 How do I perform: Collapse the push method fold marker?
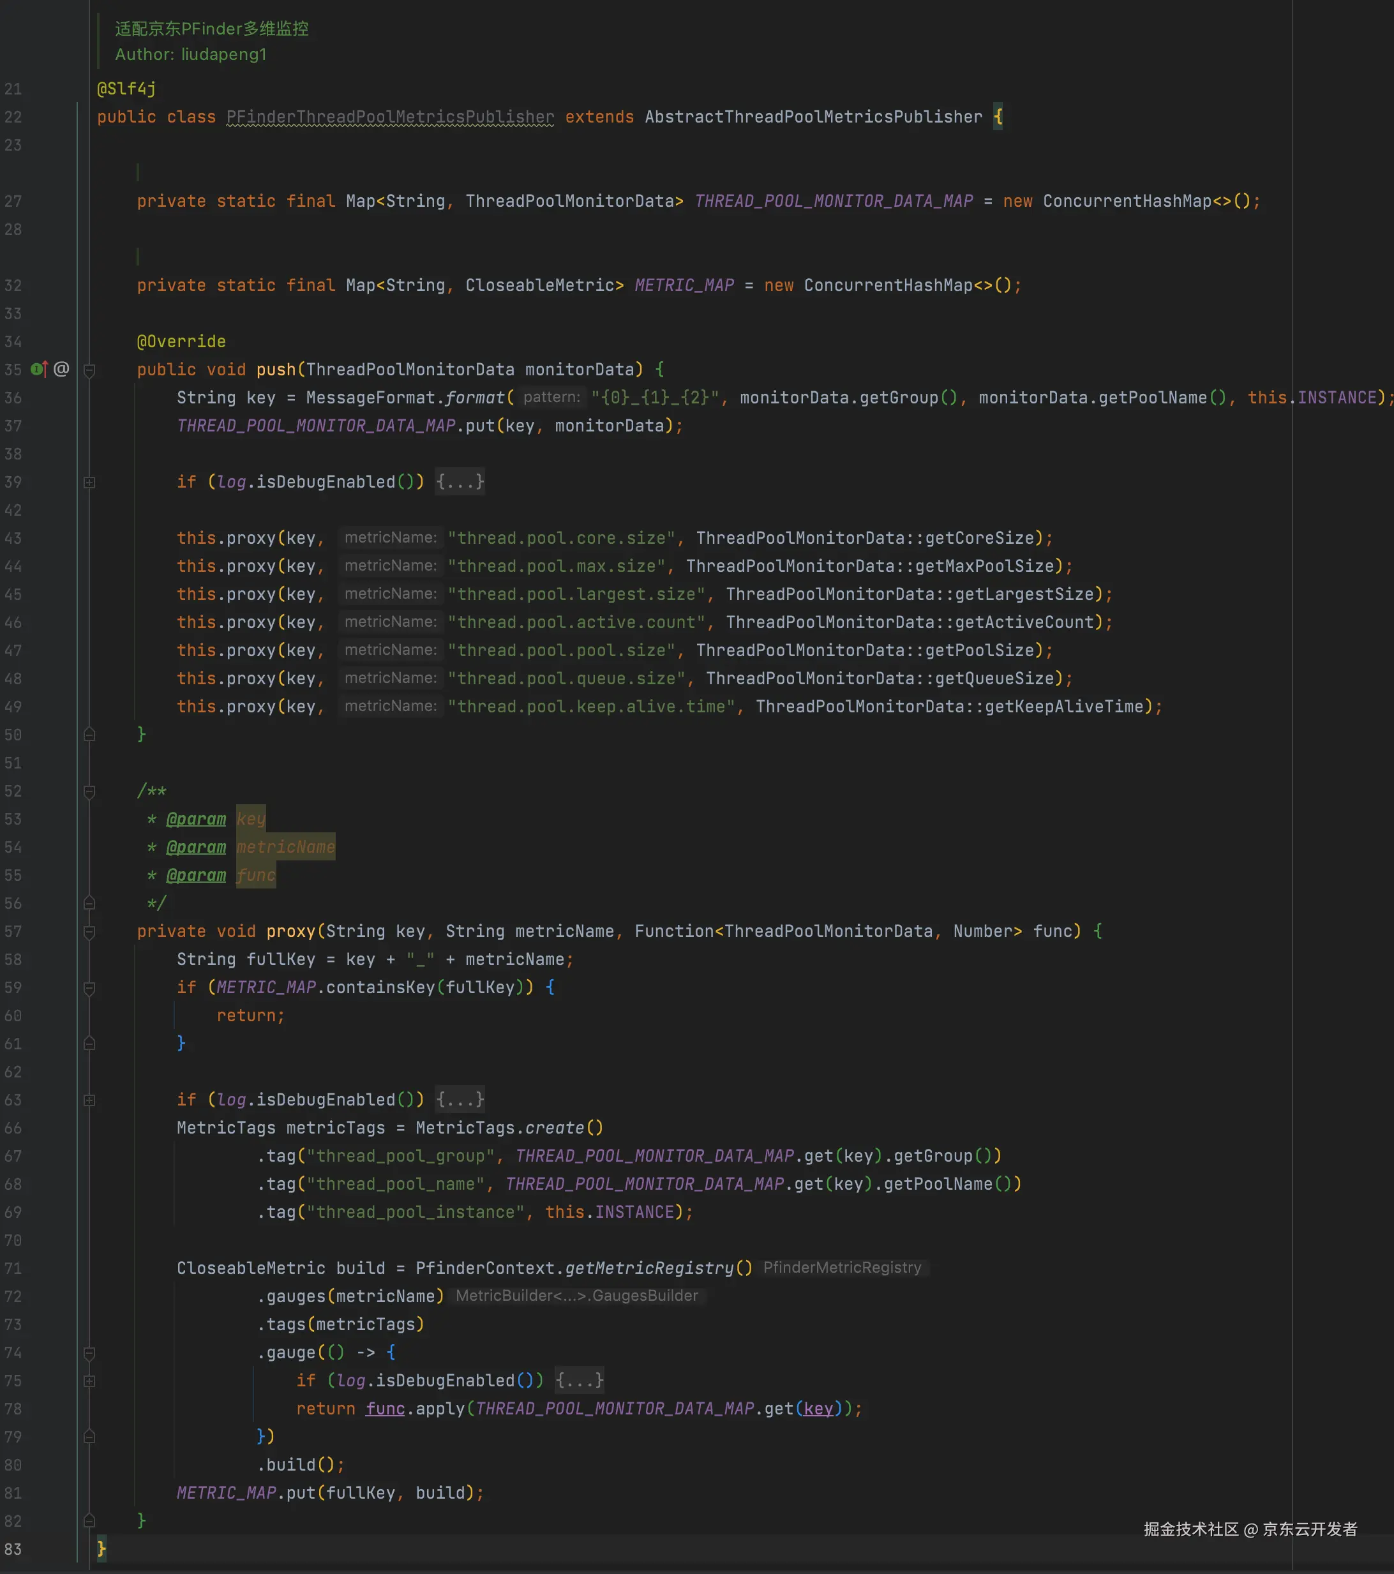coord(89,370)
